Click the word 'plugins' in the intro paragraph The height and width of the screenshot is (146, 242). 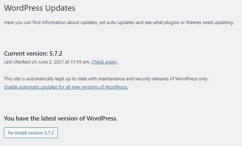coord(172,23)
